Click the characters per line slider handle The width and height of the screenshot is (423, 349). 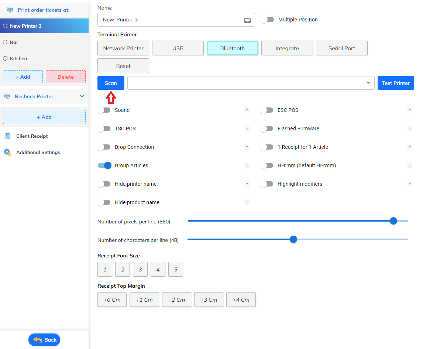coord(293,239)
